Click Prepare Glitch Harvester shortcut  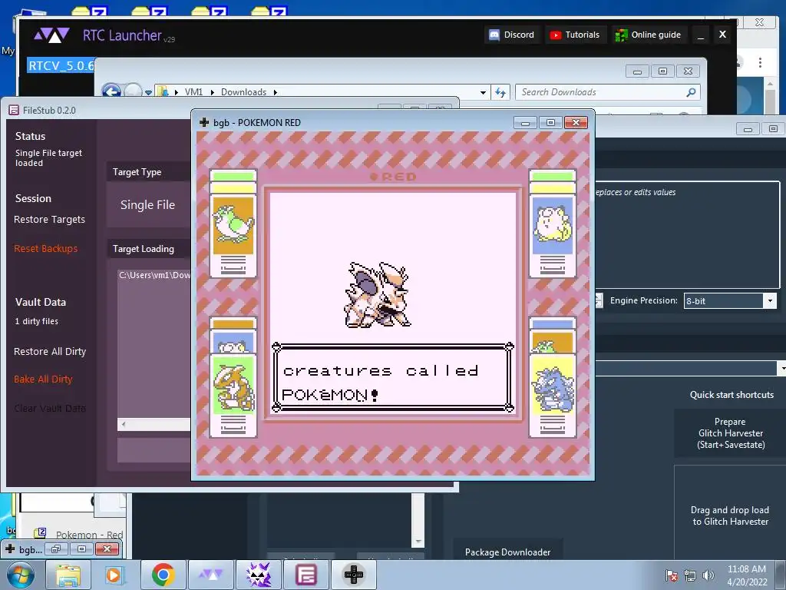click(731, 433)
